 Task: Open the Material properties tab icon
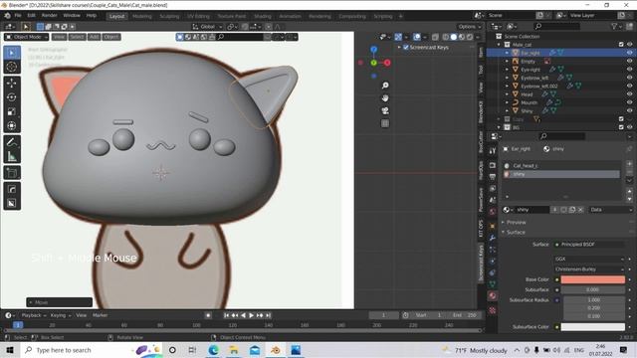(x=493, y=296)
